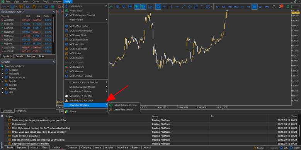
Task: Open the Tester button in status bar
Action: tap(295, 148)
